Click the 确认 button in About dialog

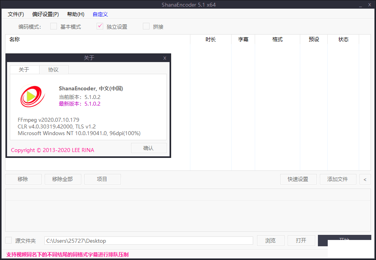tap(149, 148)
